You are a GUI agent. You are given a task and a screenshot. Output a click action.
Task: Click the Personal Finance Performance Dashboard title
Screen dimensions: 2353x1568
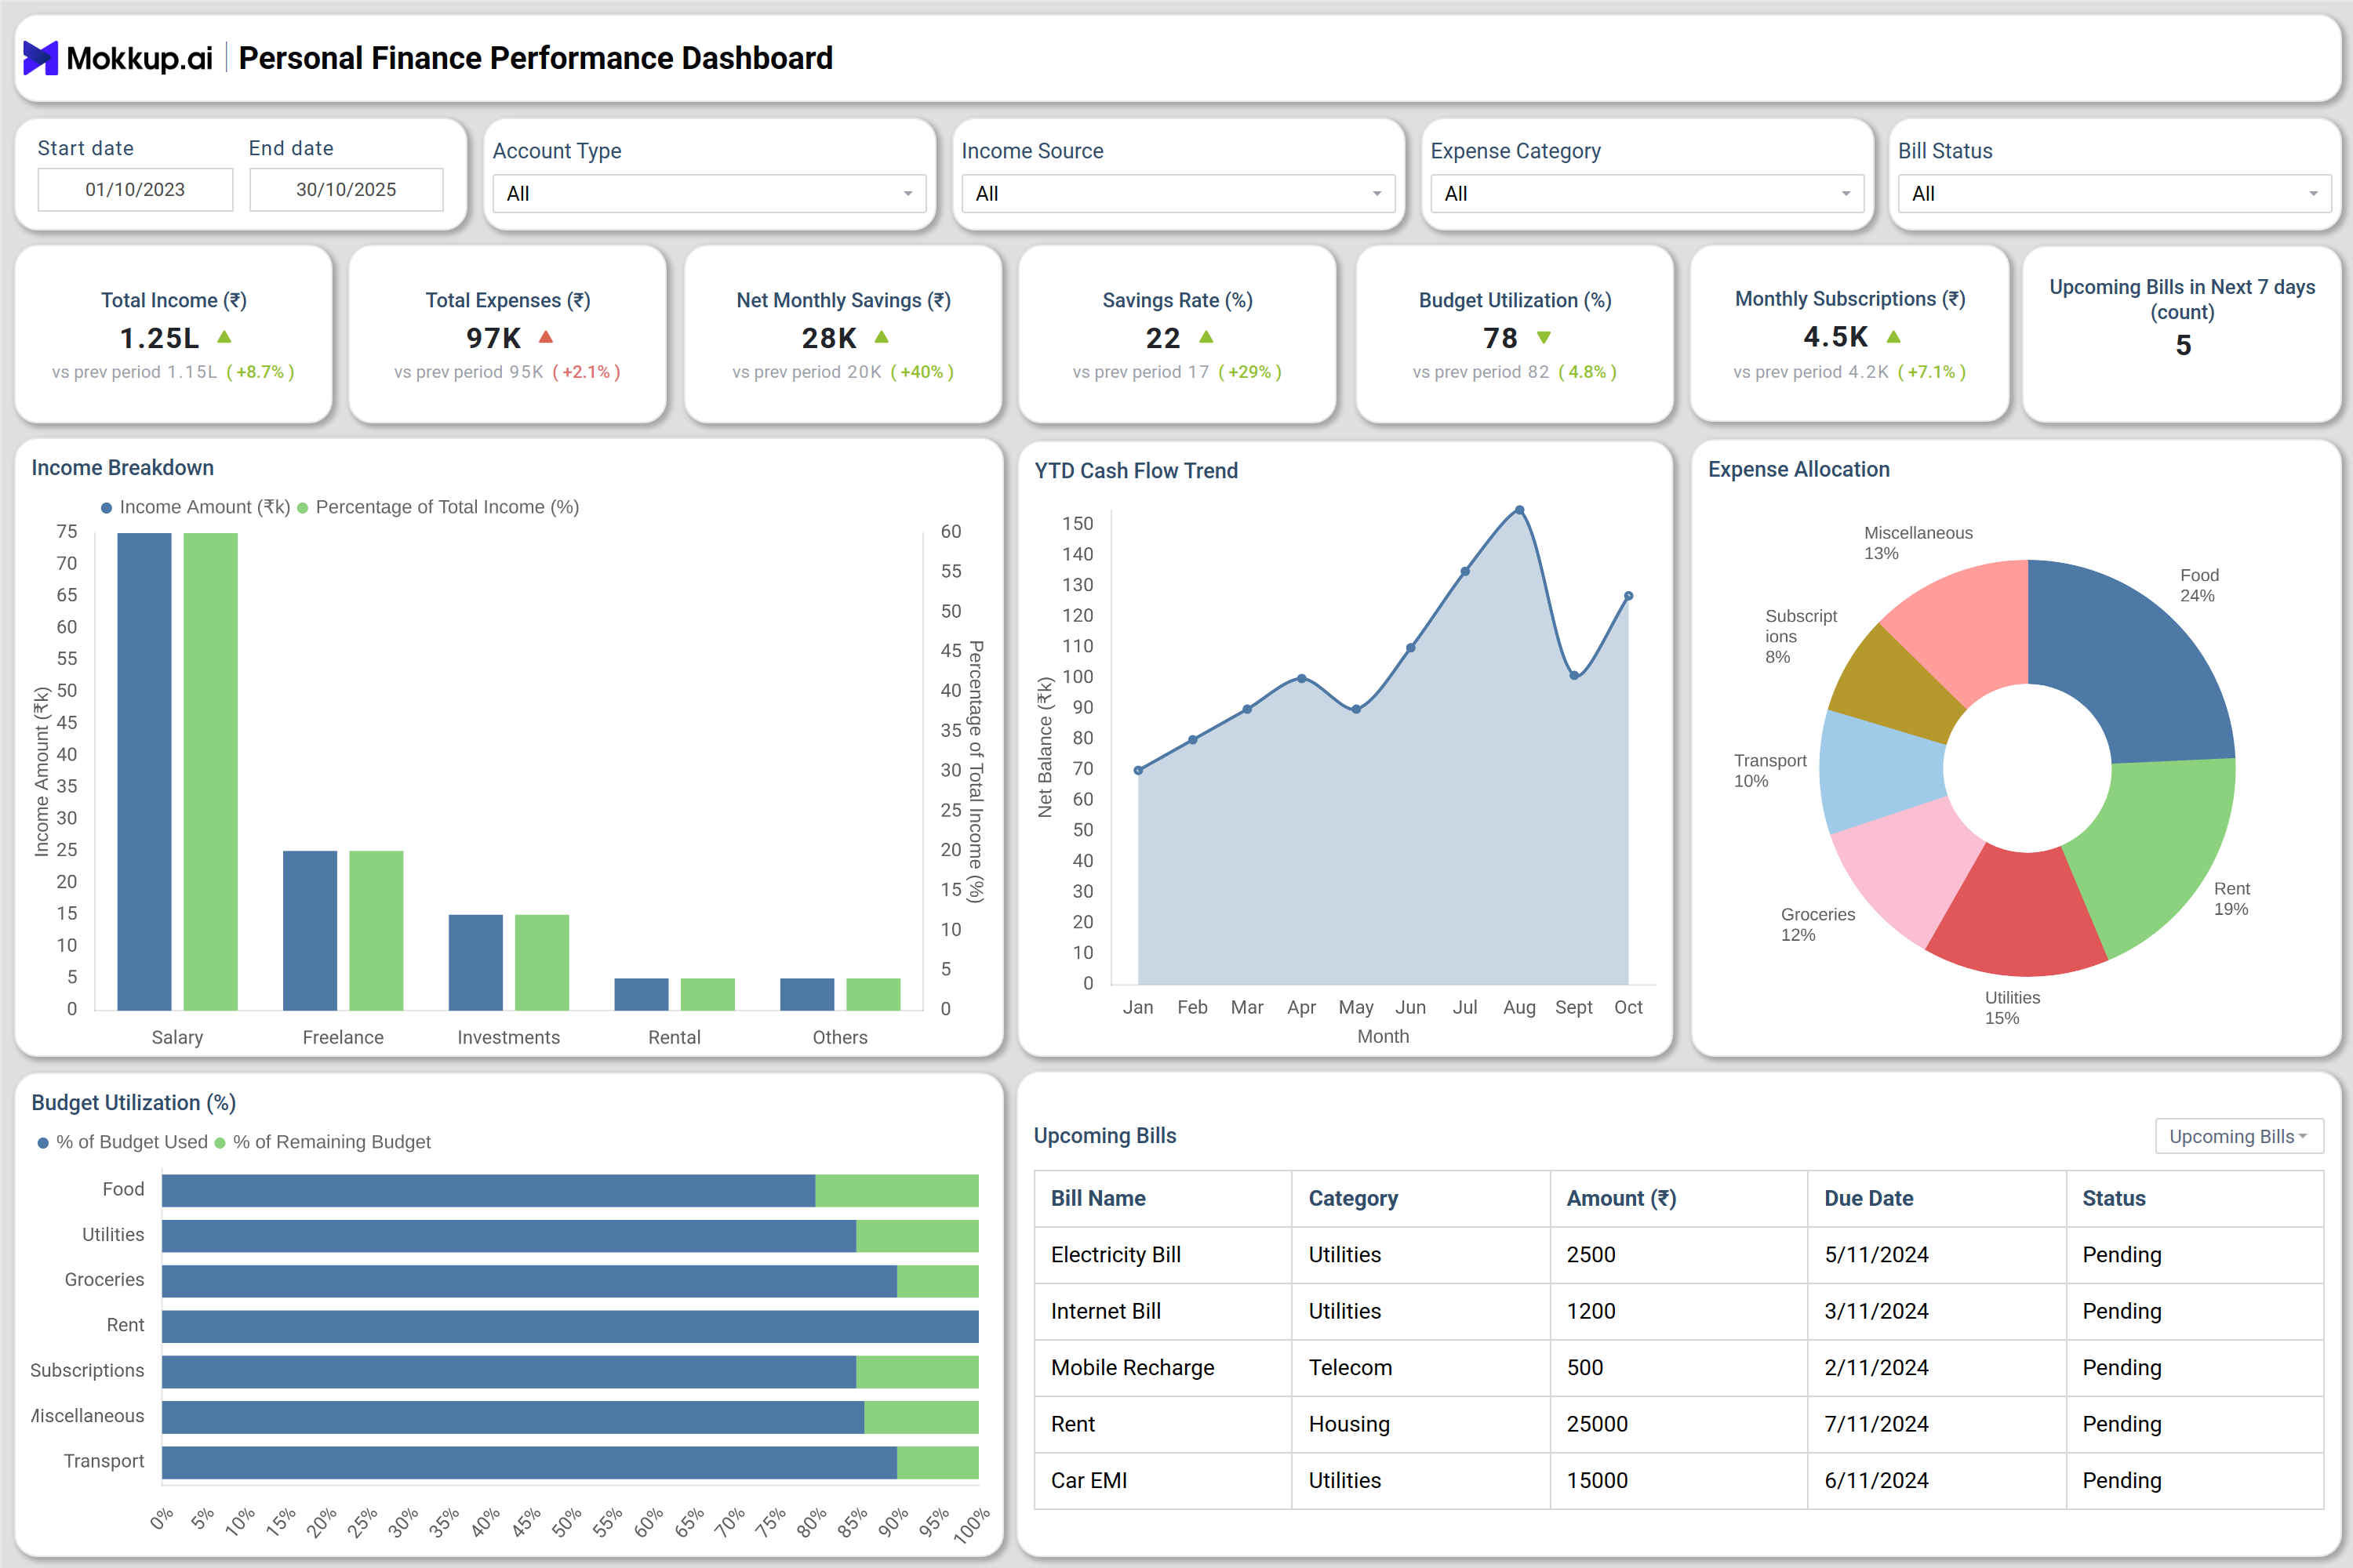tap(535, 58)
